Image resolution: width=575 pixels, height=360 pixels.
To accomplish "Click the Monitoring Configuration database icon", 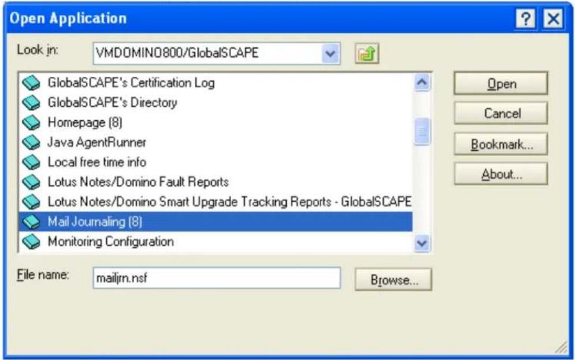I will pyautogui.click(x=31, y=241).
